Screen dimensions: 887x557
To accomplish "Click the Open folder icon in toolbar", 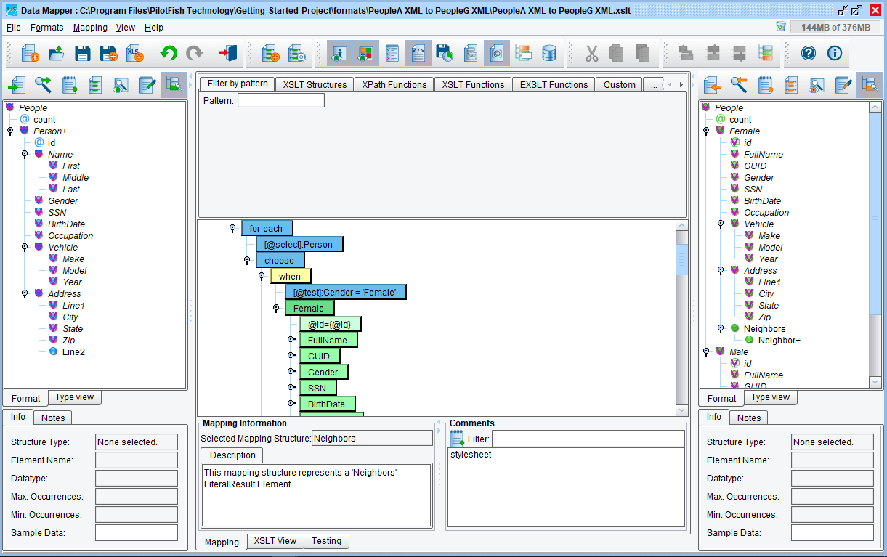I will click(56, 53).
